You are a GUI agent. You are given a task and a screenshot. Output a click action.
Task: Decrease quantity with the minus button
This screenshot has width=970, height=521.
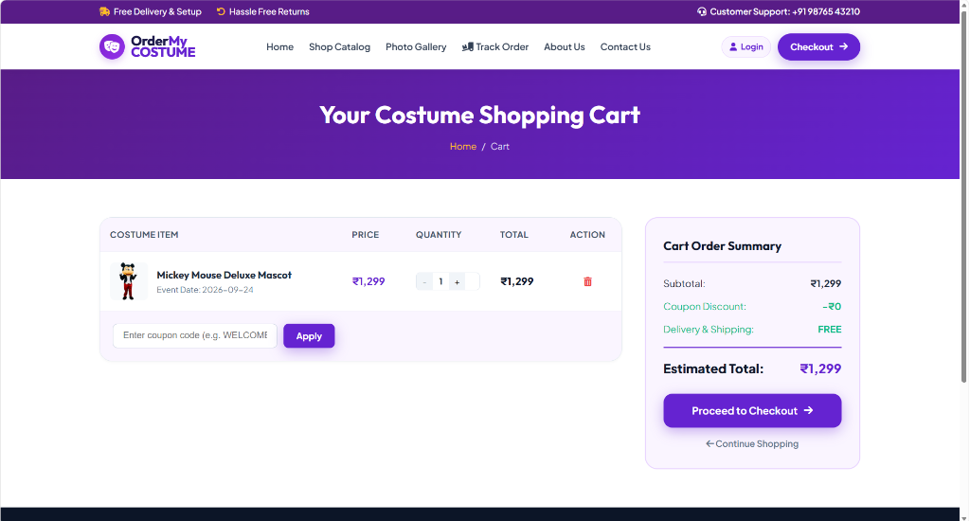(x=424, y=282)
